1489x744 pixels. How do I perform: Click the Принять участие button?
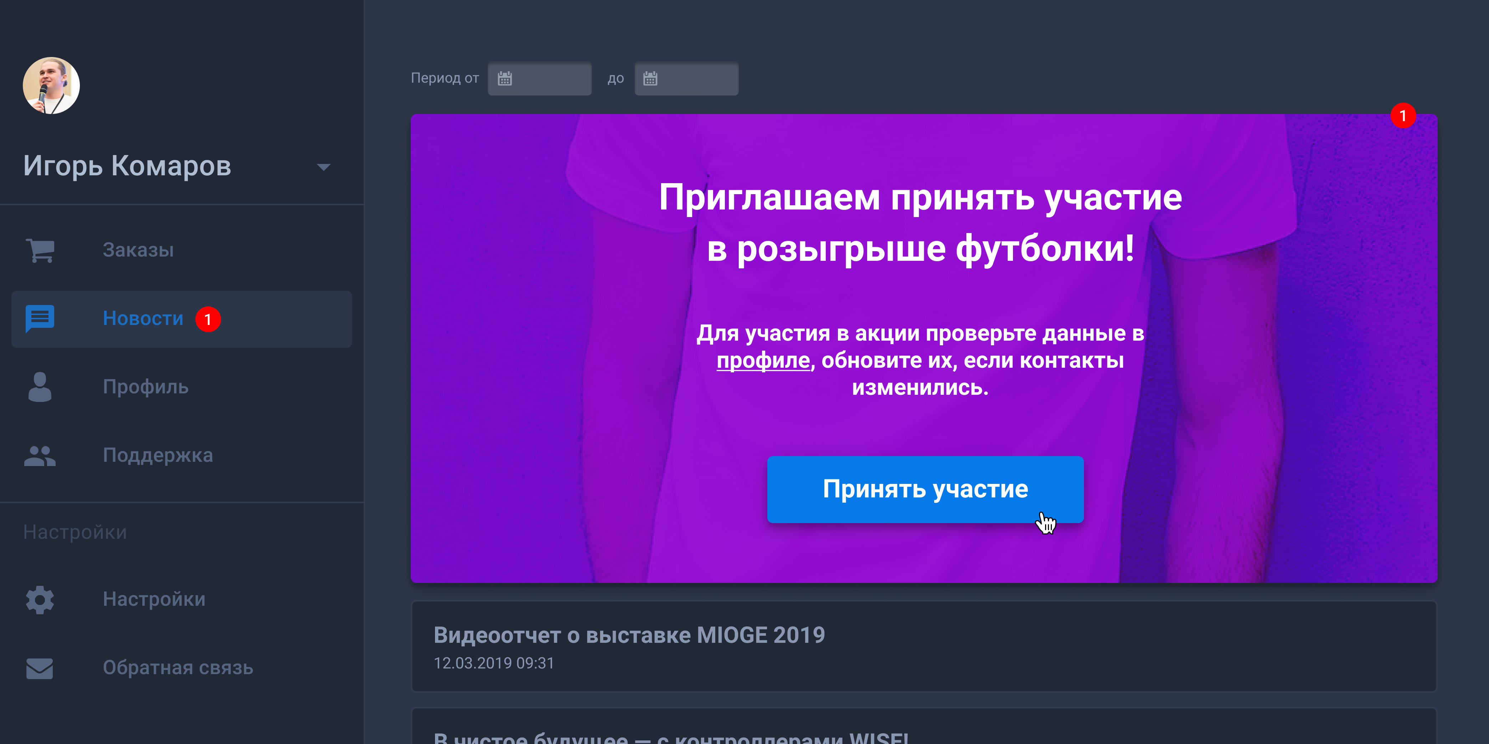pyautogui.click(x=925, y=489)
